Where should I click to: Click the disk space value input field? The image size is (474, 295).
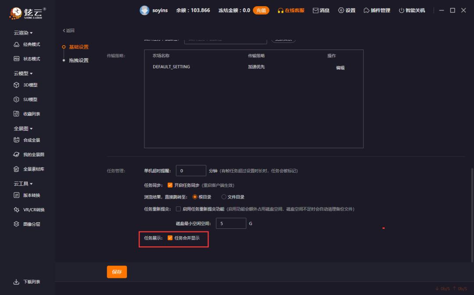pyautogui.click(x=231, y=223)
